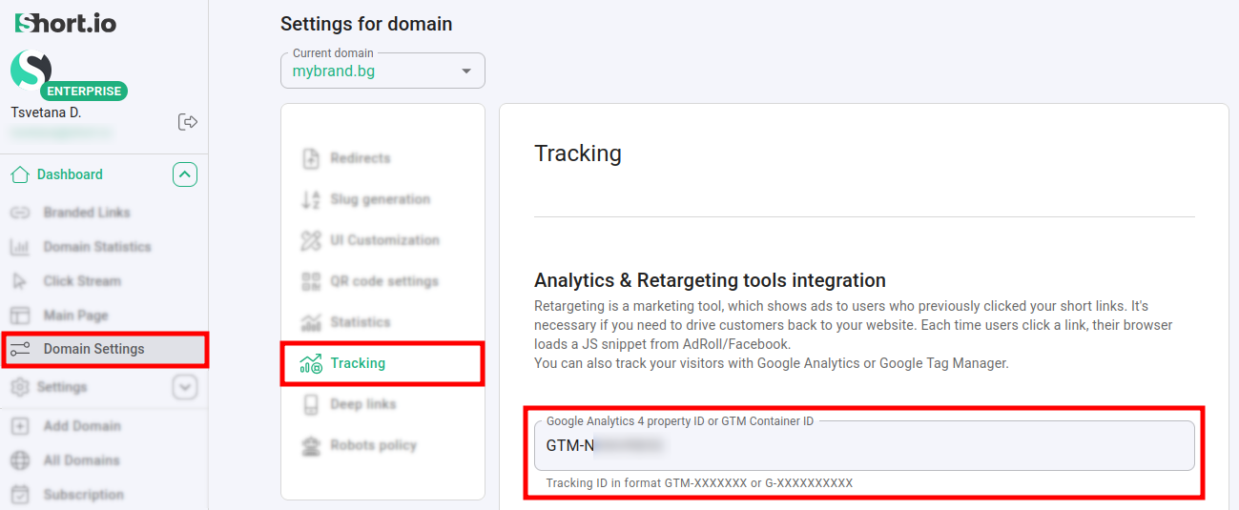
Task: Click the Click Stream cursor icon
Action: click(x=20, y=281)
